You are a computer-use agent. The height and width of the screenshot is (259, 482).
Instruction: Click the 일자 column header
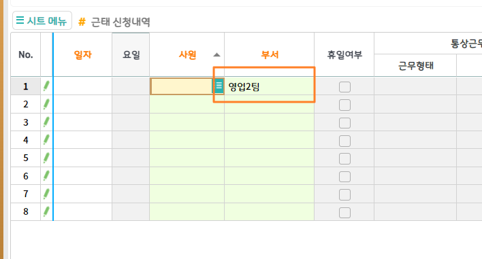(x=82, y=54)
